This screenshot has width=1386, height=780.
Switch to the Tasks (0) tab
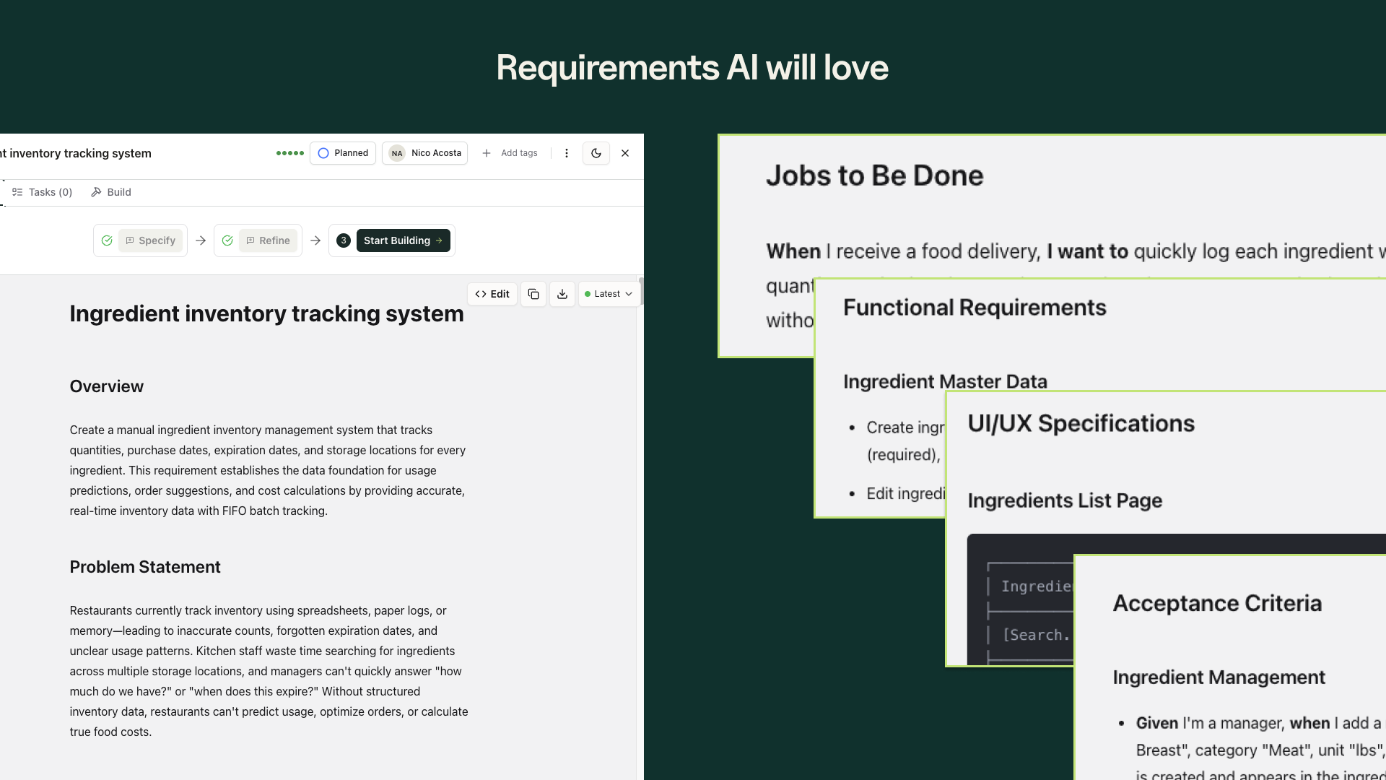pyautogui.click(x=43, y=192)
